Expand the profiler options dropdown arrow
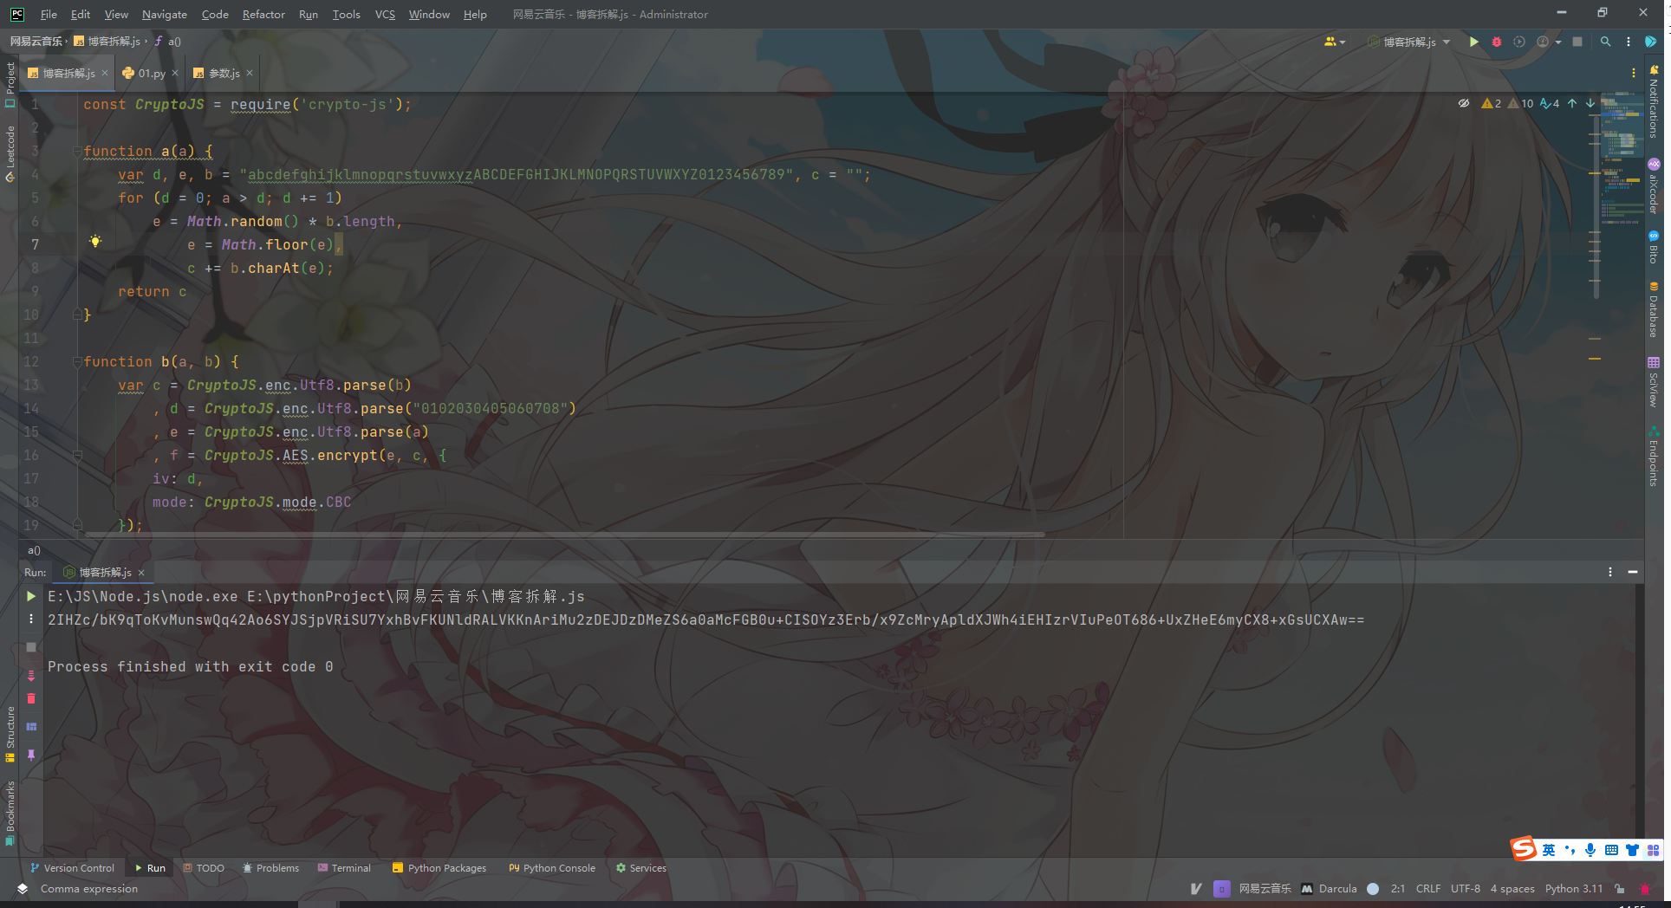 (x=1557, y=42)
